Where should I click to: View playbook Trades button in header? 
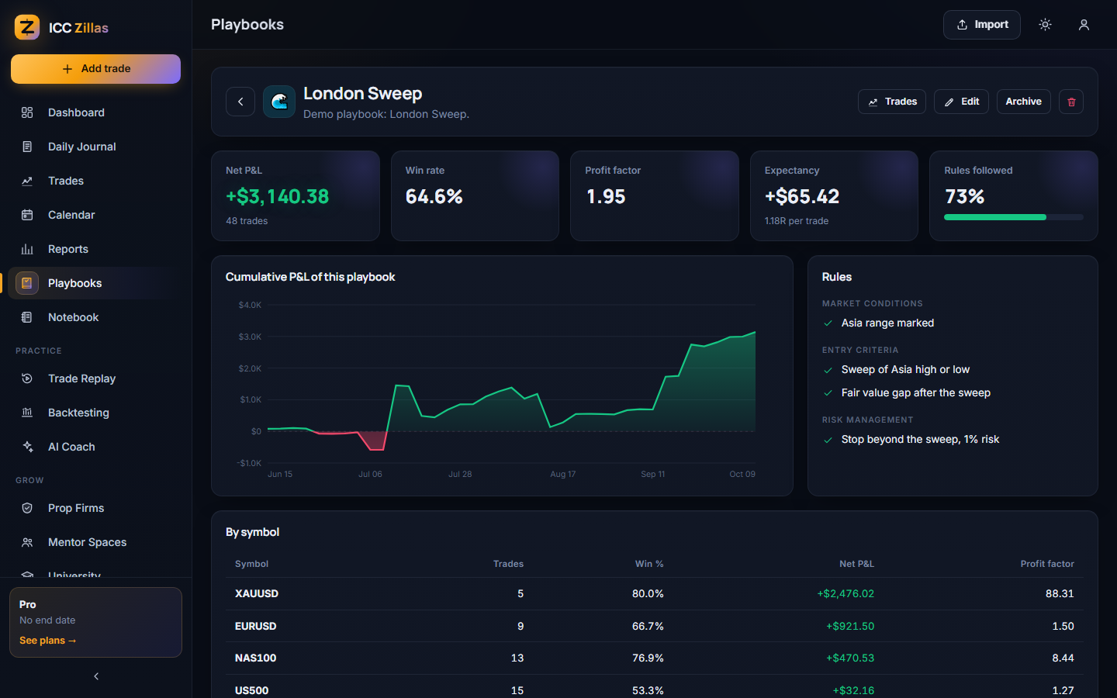[892, 102]
